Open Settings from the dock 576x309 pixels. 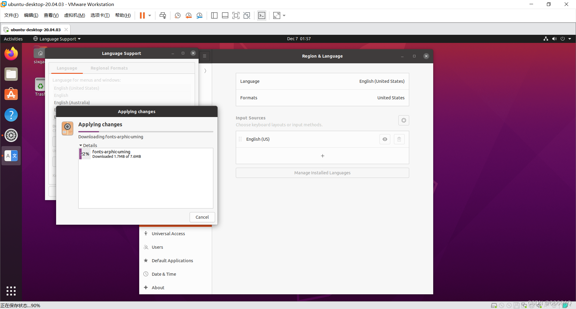(x=11, y=135)
